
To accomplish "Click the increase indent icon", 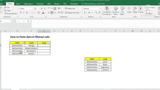I will (62, 12).
